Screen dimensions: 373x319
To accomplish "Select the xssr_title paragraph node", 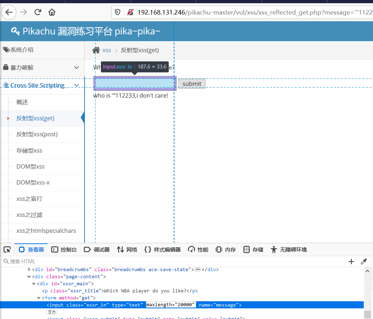I will [120, 291].
